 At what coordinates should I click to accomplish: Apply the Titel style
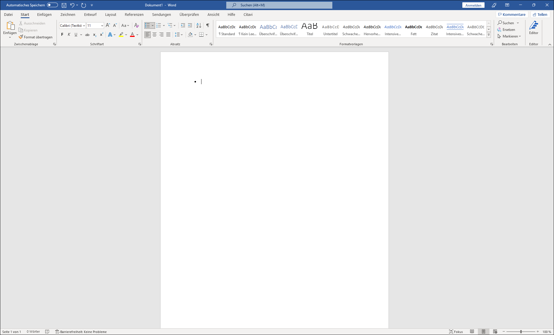(310, 29)
